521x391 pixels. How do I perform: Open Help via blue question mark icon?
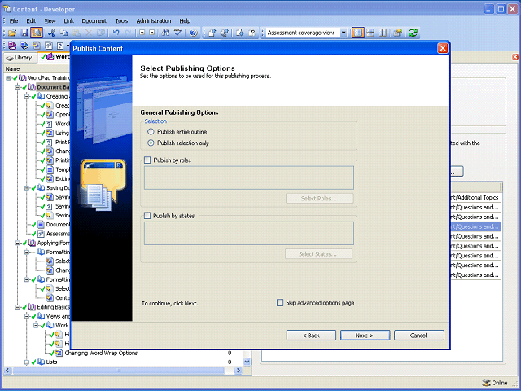(194, 33)
